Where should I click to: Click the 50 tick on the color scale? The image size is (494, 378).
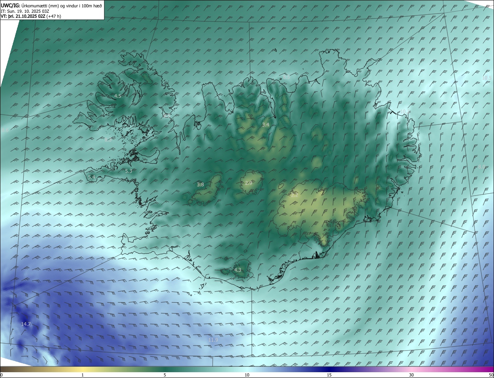point(491,375)
